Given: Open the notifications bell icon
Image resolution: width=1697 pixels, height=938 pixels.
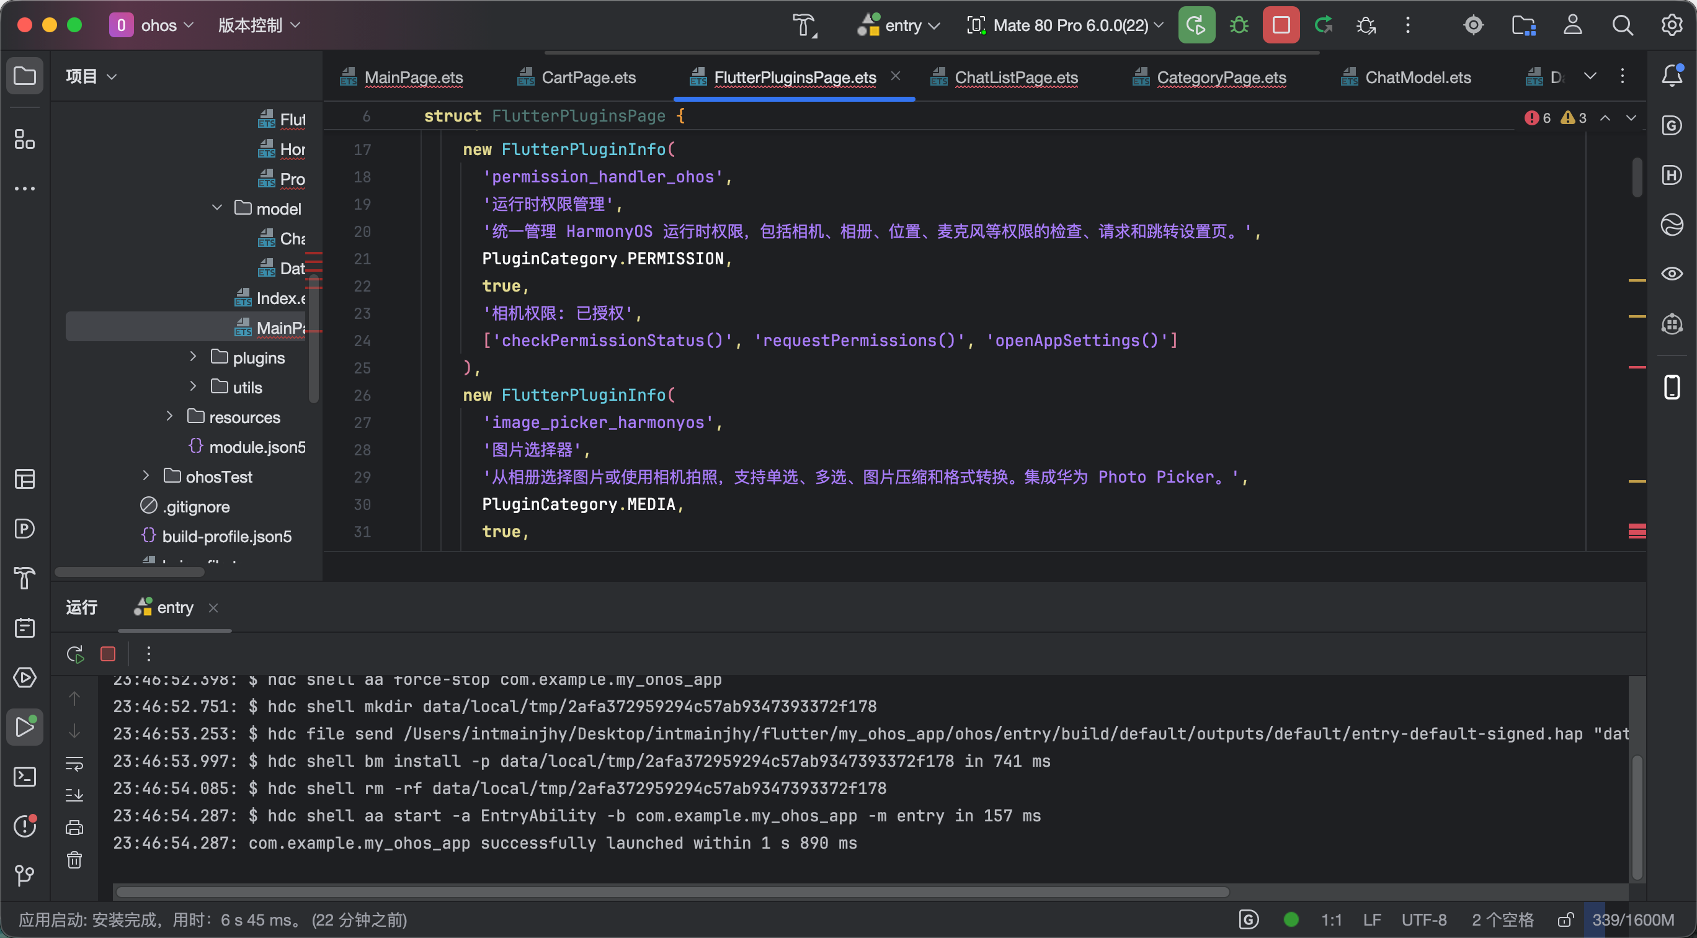Looking at the screenshot, I should (1672, 76).
